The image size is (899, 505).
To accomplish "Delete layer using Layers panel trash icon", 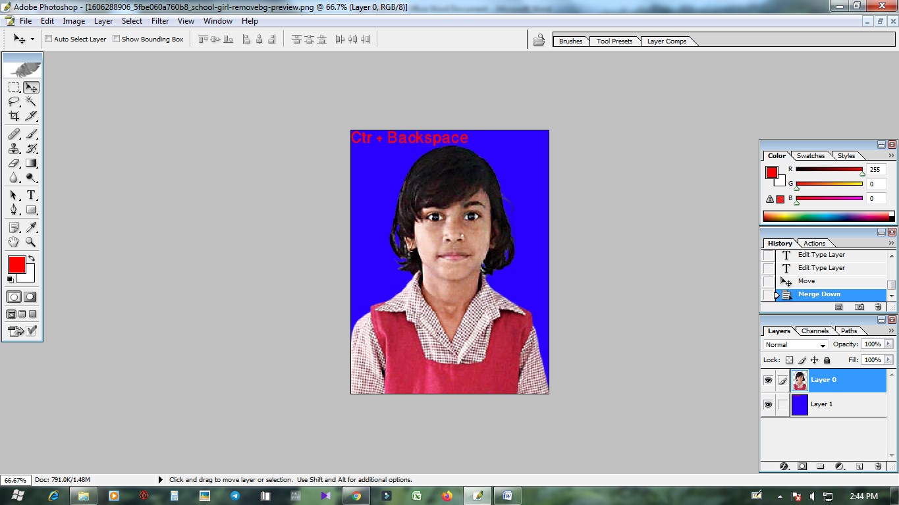I will 878,466.
